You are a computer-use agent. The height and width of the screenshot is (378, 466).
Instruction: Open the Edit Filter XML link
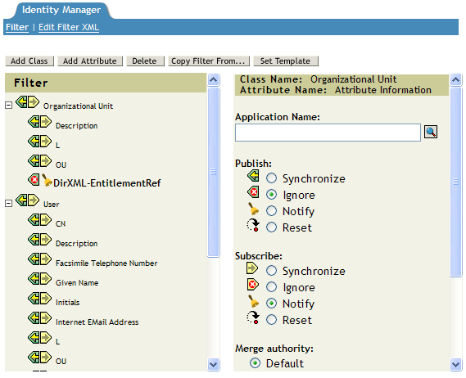(x=69, y=27)
